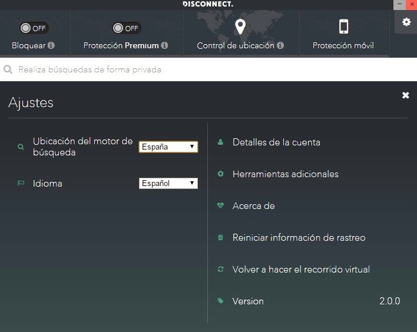
Task: Click the heart icon beside Acerca de
Action: point(220,205)
